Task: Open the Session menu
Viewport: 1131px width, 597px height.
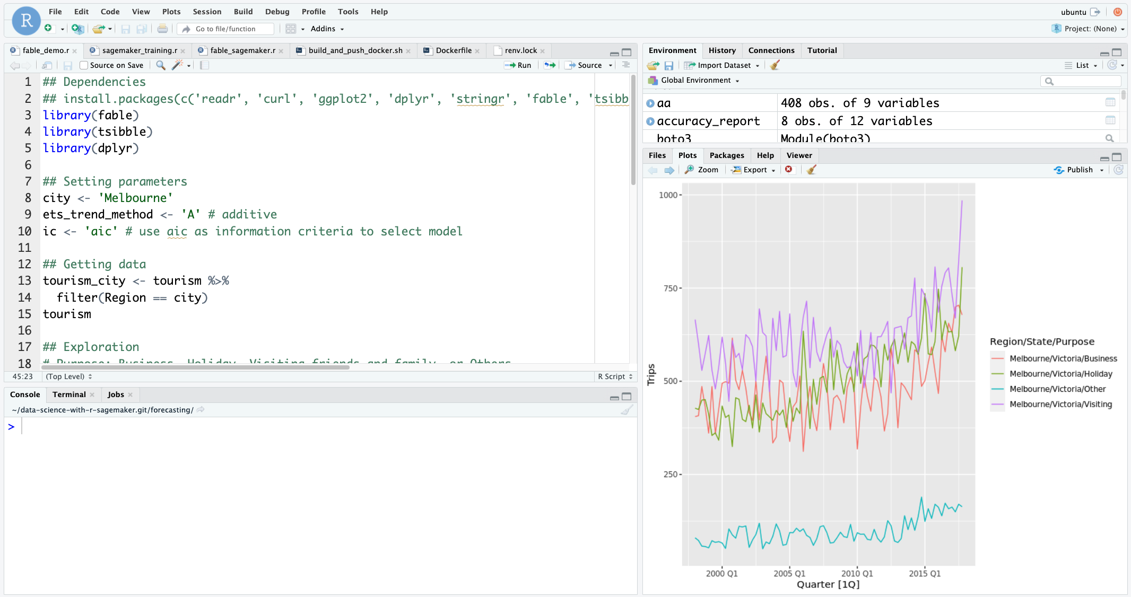Action: pos(207,12)
